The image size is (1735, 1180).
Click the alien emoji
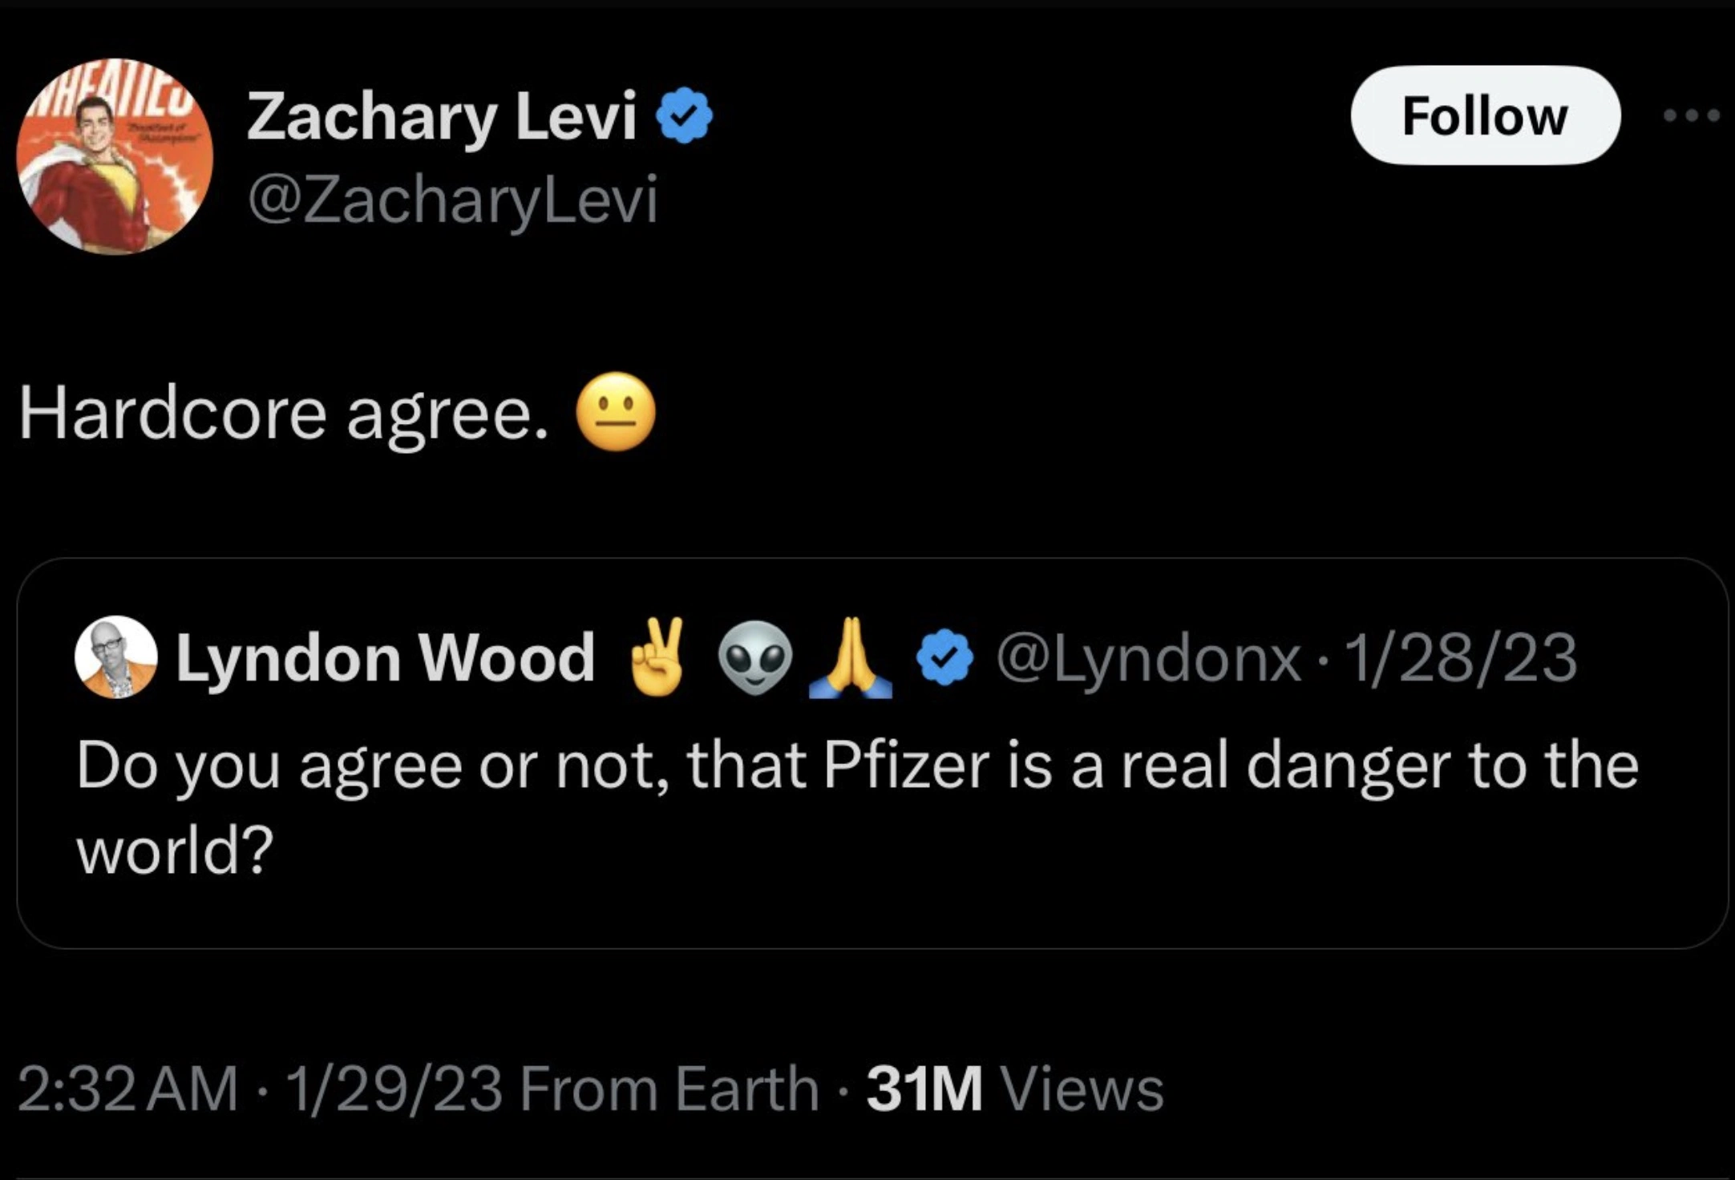click(754, 658)
